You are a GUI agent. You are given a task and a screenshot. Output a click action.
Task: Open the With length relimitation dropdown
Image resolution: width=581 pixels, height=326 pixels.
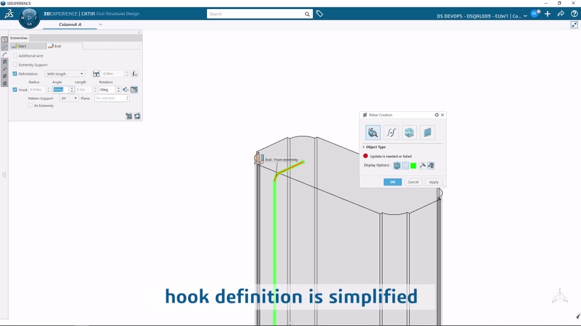[65, 74]
